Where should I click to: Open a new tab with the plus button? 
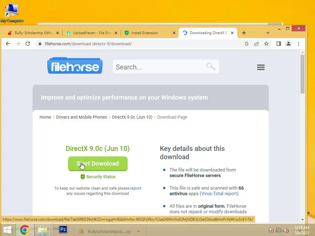(x=244, y=33)
